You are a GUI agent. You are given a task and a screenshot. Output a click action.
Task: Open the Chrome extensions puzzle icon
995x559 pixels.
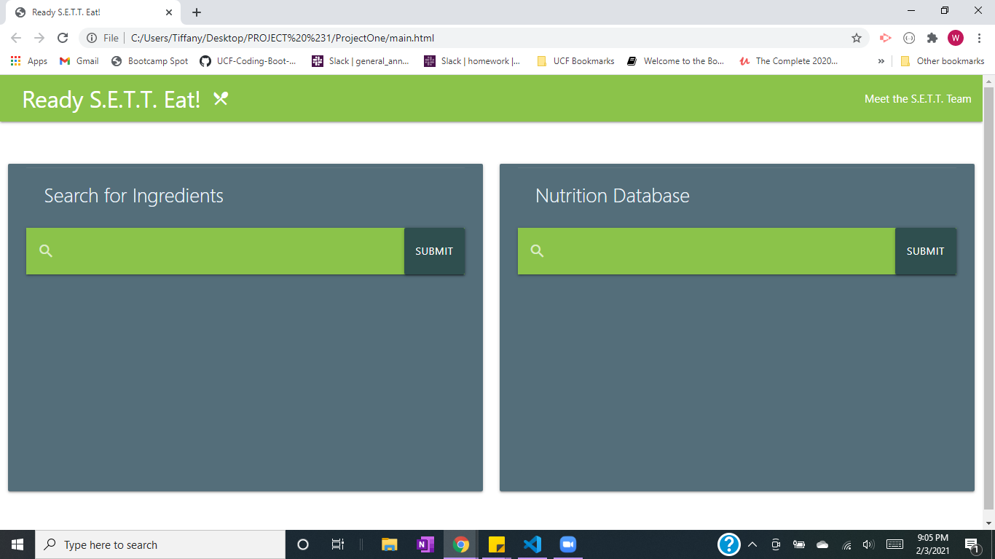[x=932, y=38]
